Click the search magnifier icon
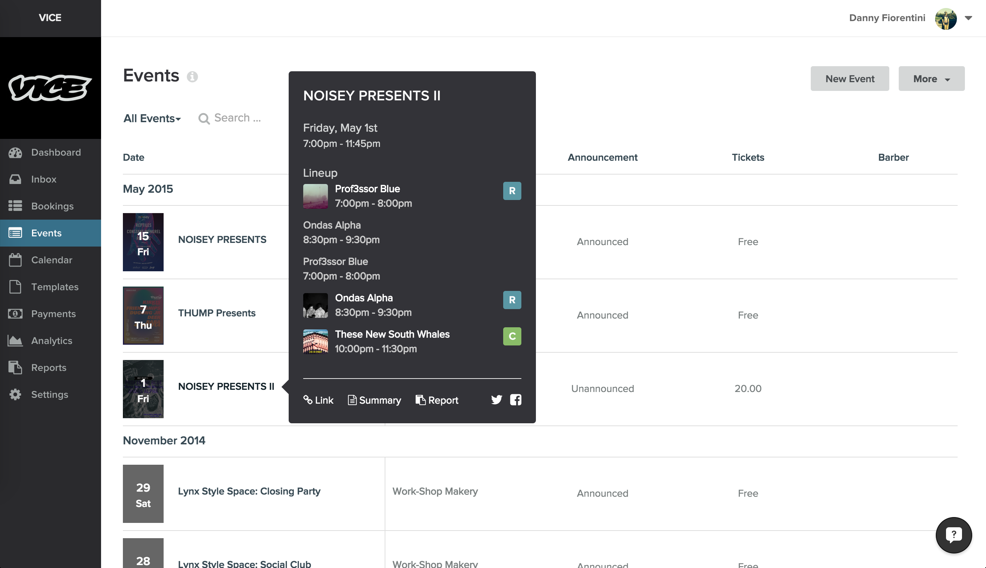Image resolution: width=986 pixels, height=568 pixels. tap(204, 119)
